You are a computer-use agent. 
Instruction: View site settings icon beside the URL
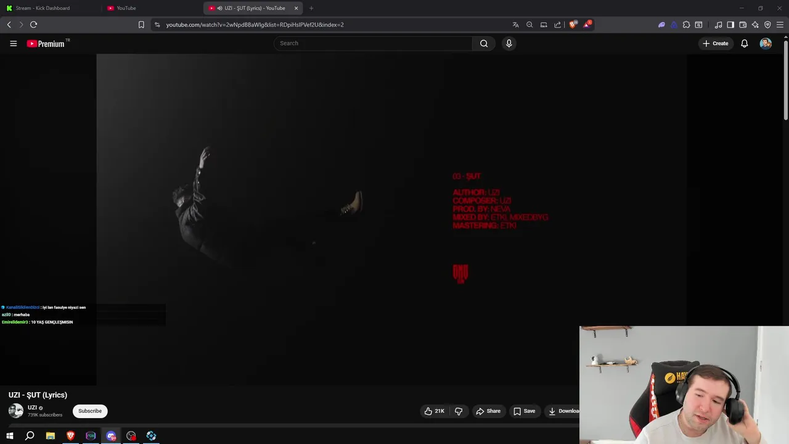click(157, 25)
